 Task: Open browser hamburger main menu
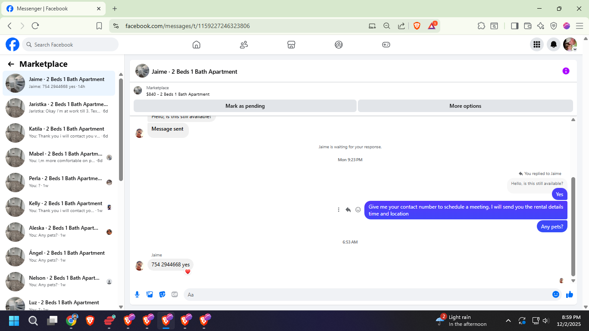580,26
